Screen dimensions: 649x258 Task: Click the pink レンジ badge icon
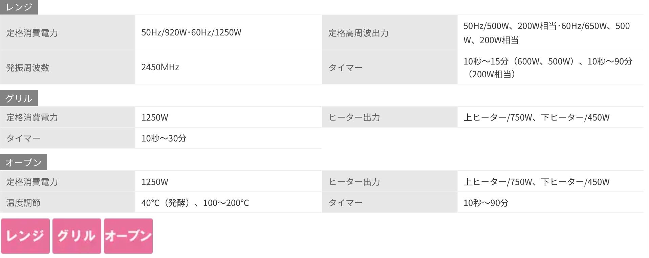pyautogui.click(x=25, y=236)
